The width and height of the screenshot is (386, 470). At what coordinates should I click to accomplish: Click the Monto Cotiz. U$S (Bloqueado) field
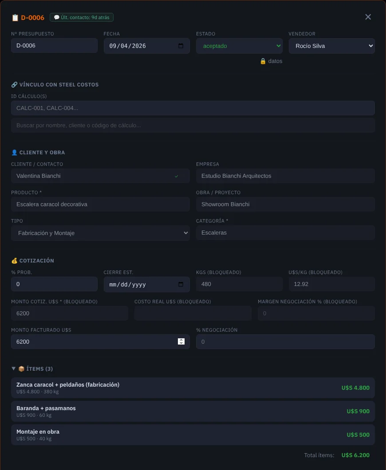click(70, 313)
